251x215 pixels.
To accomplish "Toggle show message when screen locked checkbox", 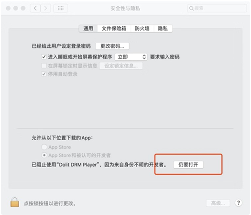I will click(44, 66).
